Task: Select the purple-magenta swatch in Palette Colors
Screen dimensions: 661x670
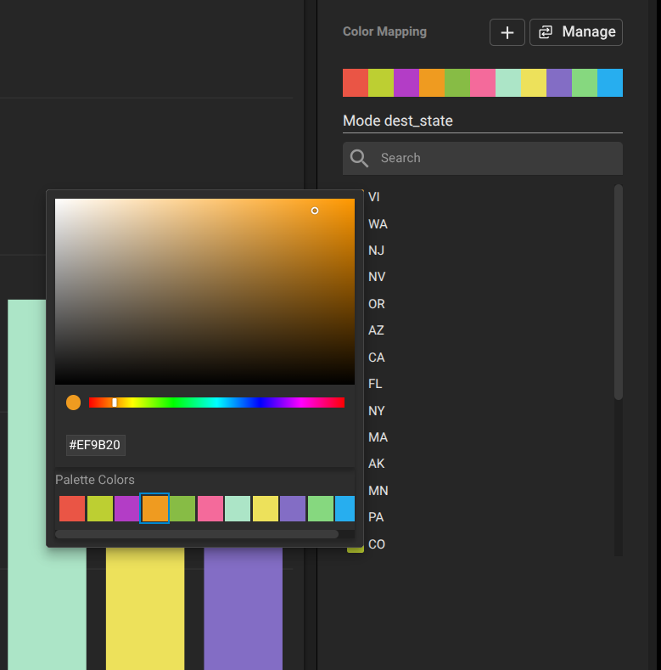Action: (127, 509)
